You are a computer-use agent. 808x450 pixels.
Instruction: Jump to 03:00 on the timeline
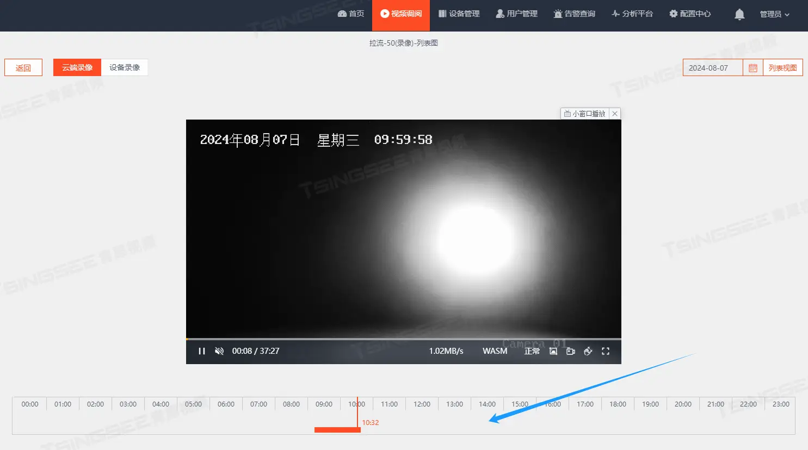[128, 404]
